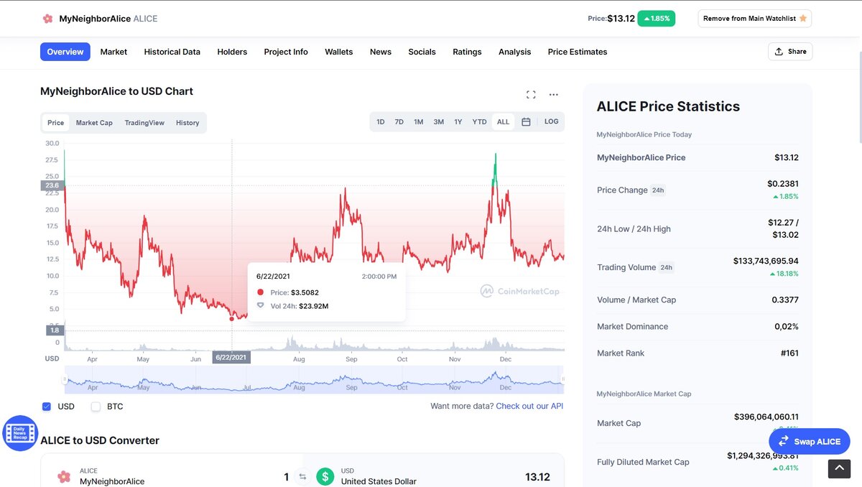This screenshot has height=487, width=862.
Task: Open the Overview tab
Action: [x=65, y=52]
